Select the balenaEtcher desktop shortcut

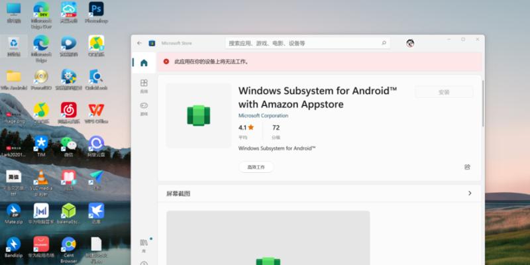tap(69, 213)
